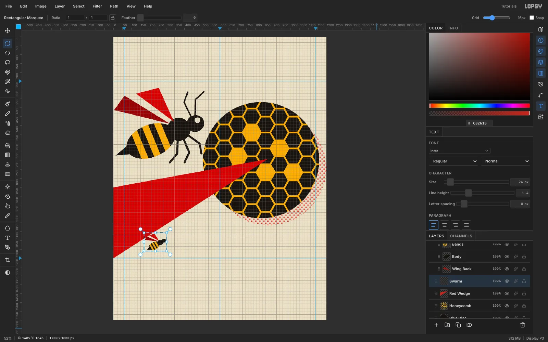Open the Filter menu
The height and width of the screenshot is (342, 548).
[97, 6]
